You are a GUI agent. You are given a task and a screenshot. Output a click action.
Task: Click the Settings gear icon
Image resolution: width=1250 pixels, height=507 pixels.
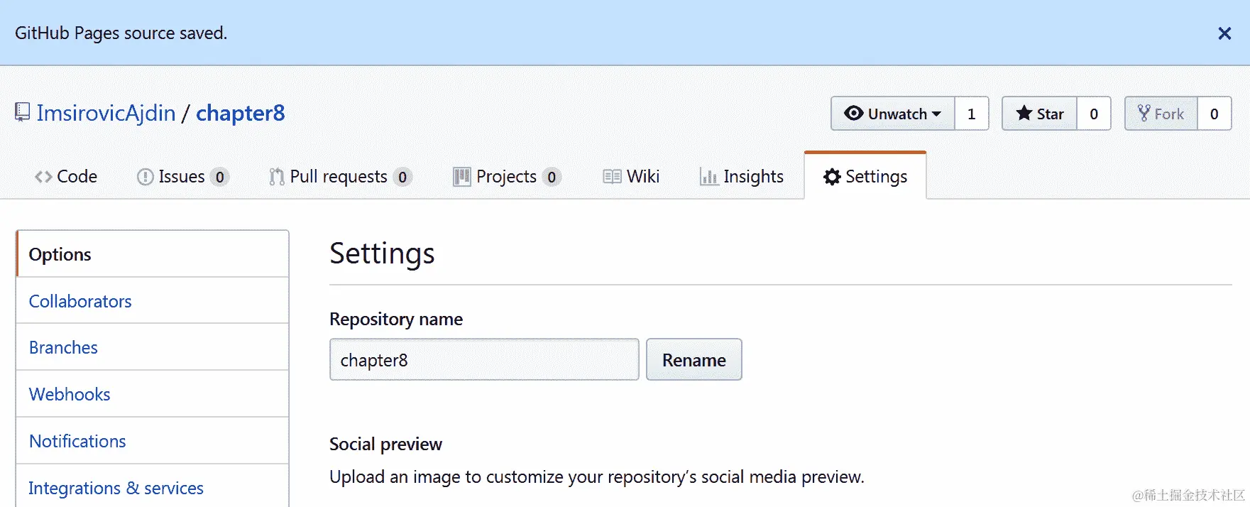pos(832,177)
